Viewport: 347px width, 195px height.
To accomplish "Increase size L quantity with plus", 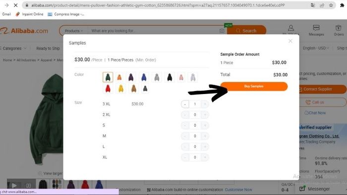I will (x=205, y=146).
